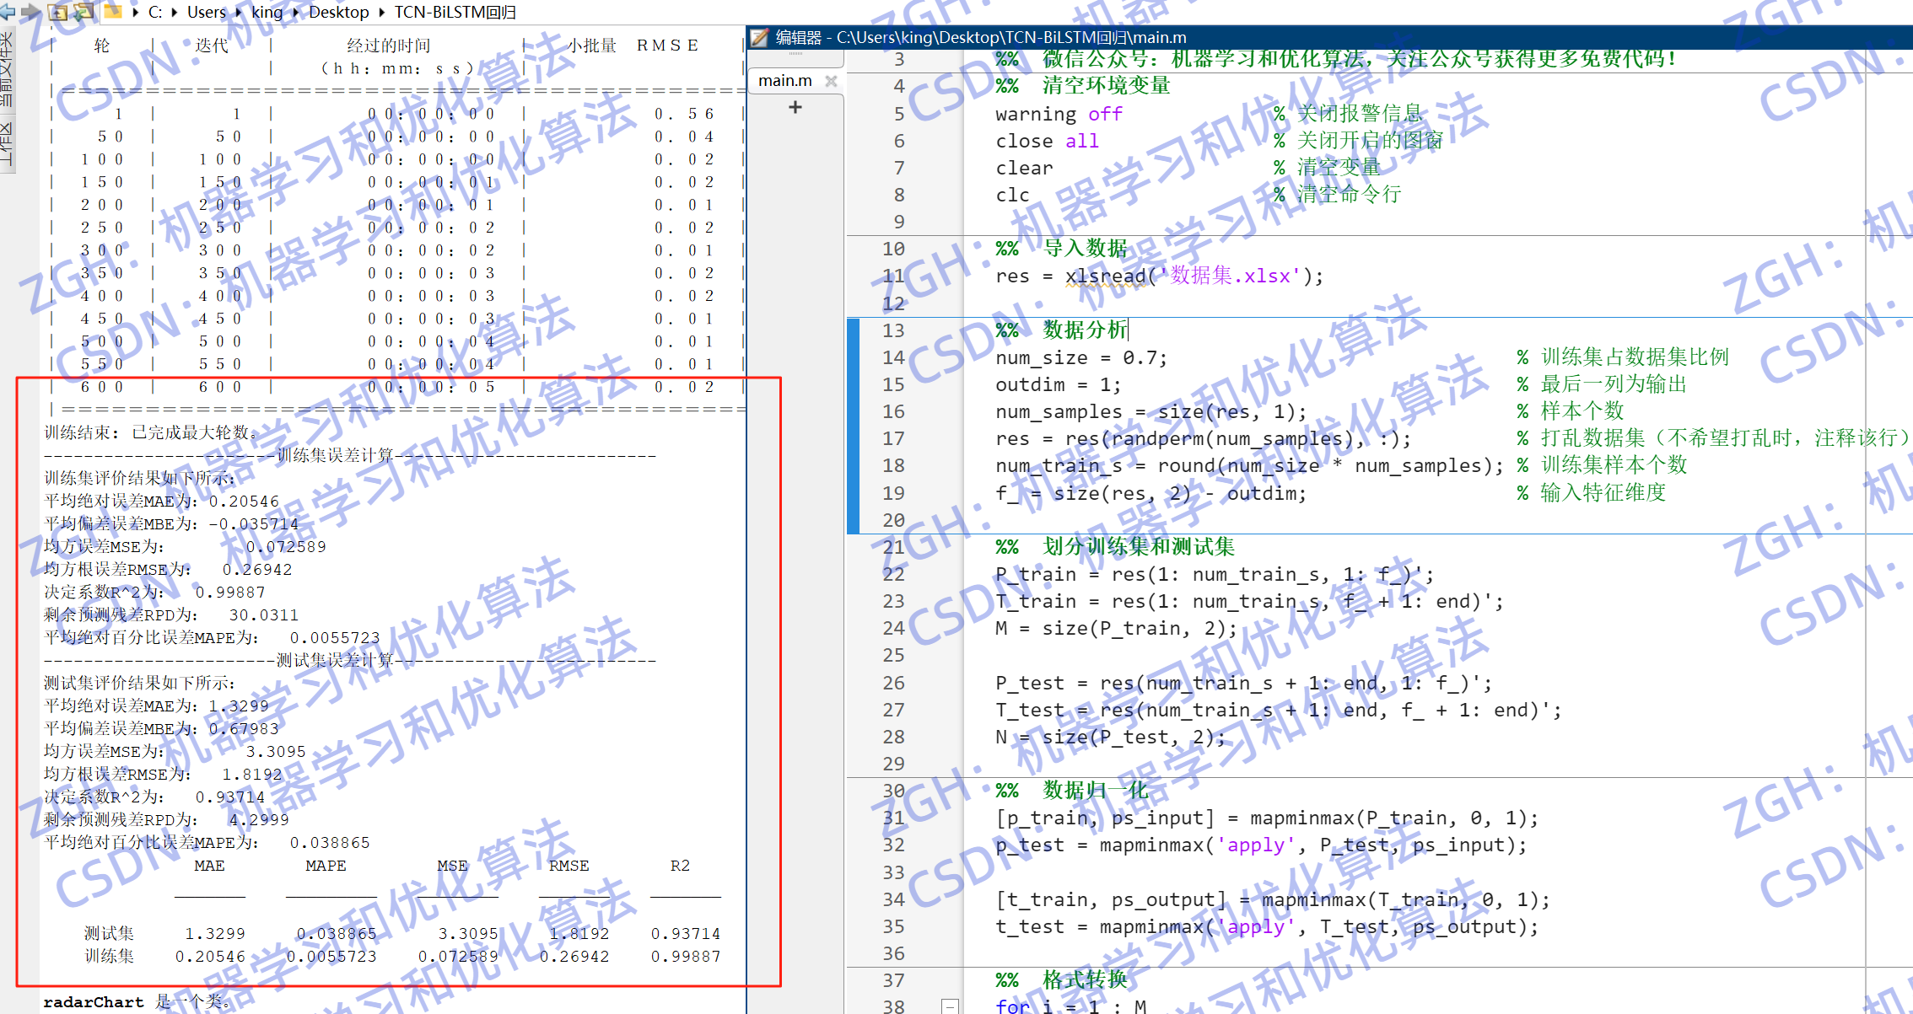Viewport: 1913px width, 1014px height.
Task: Click Desktop in the address bar breadcrumb
Action: pos(338,12)
